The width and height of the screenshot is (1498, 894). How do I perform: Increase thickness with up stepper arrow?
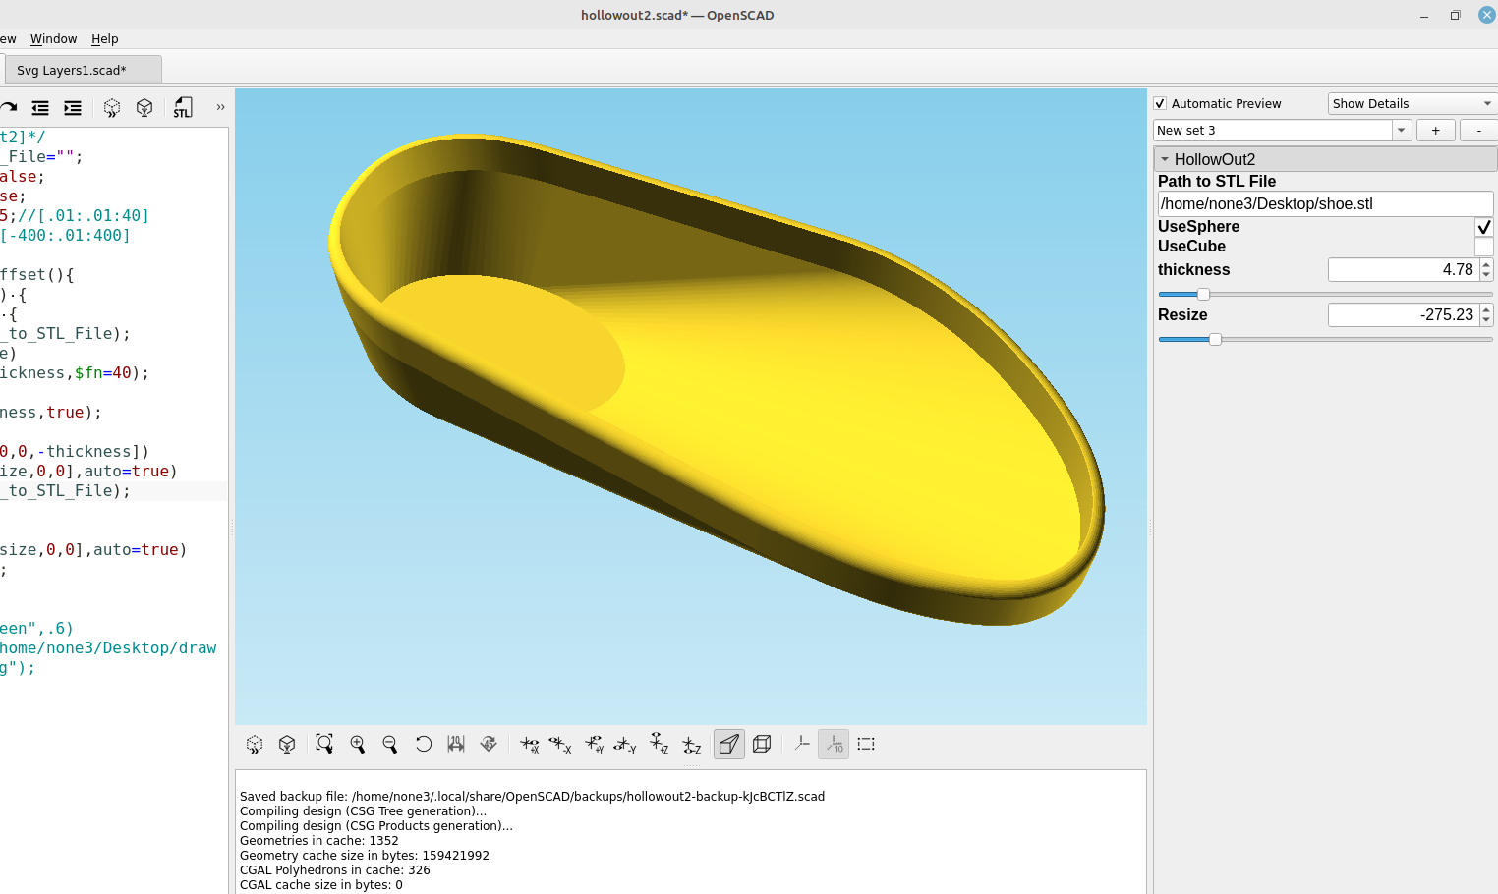pyautogui.click(x=1486, y=264)
